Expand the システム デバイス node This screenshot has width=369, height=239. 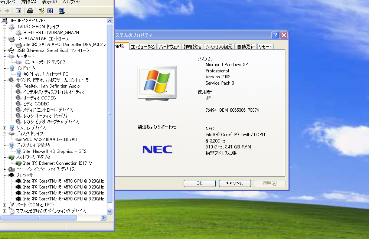click(x=4, y=128)
